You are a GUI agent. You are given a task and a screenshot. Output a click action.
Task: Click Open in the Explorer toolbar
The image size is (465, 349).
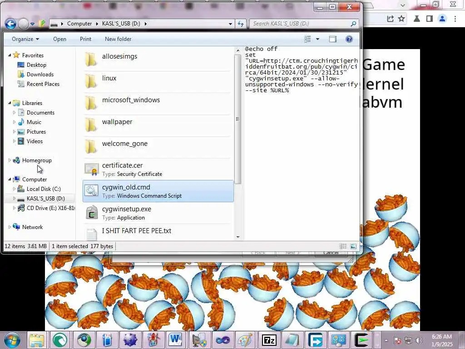click(59, 39)
